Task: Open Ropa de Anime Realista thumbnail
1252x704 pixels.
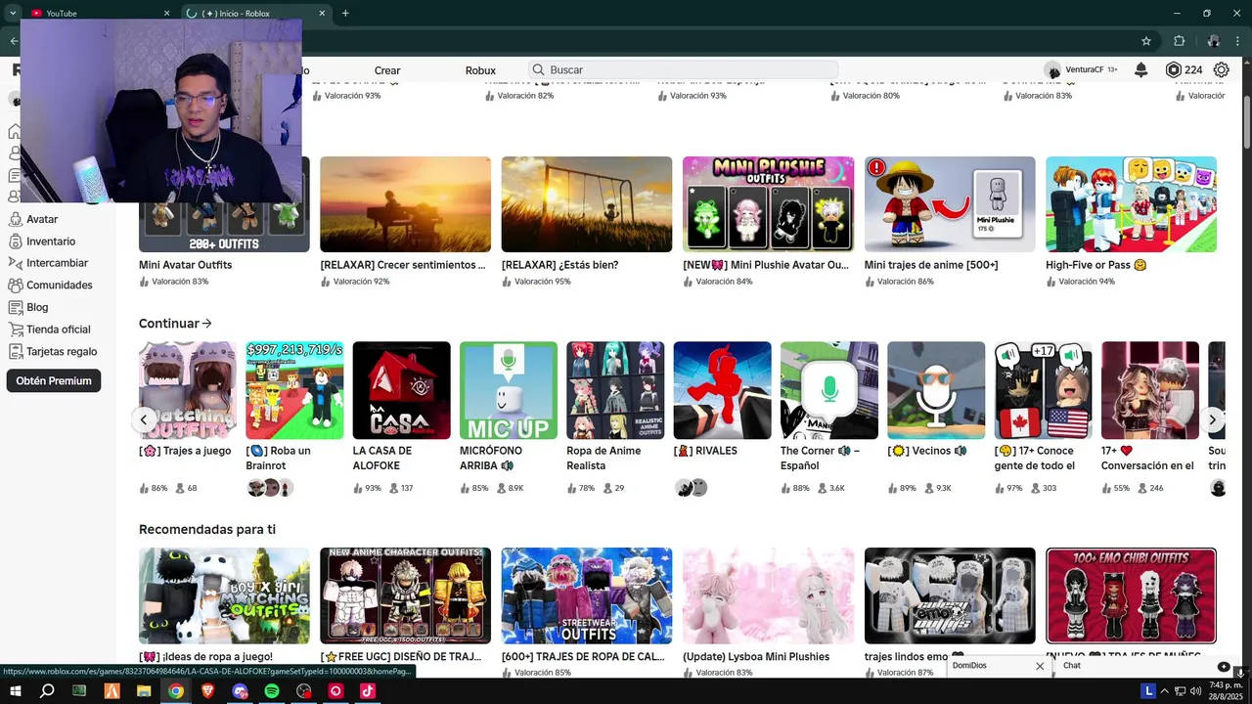Action: 615,390
